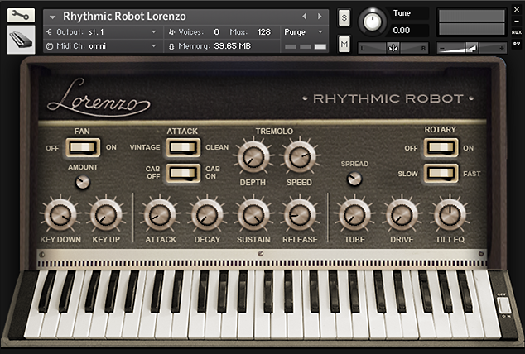Open the Midi Ch omni dropdown
This screenshot has height=354, width=525.
coord(103,46)
